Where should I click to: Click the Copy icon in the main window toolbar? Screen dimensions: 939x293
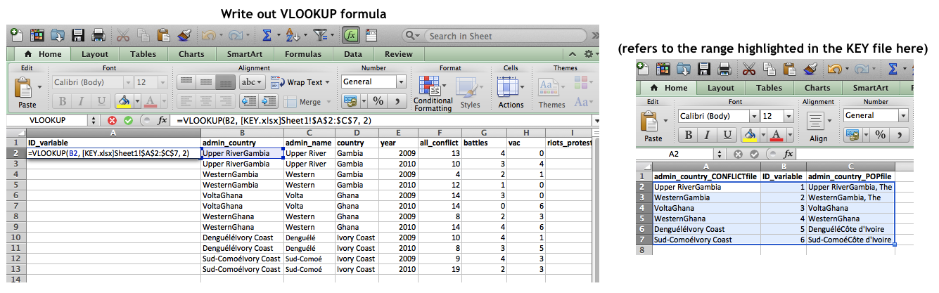(143, 35)
